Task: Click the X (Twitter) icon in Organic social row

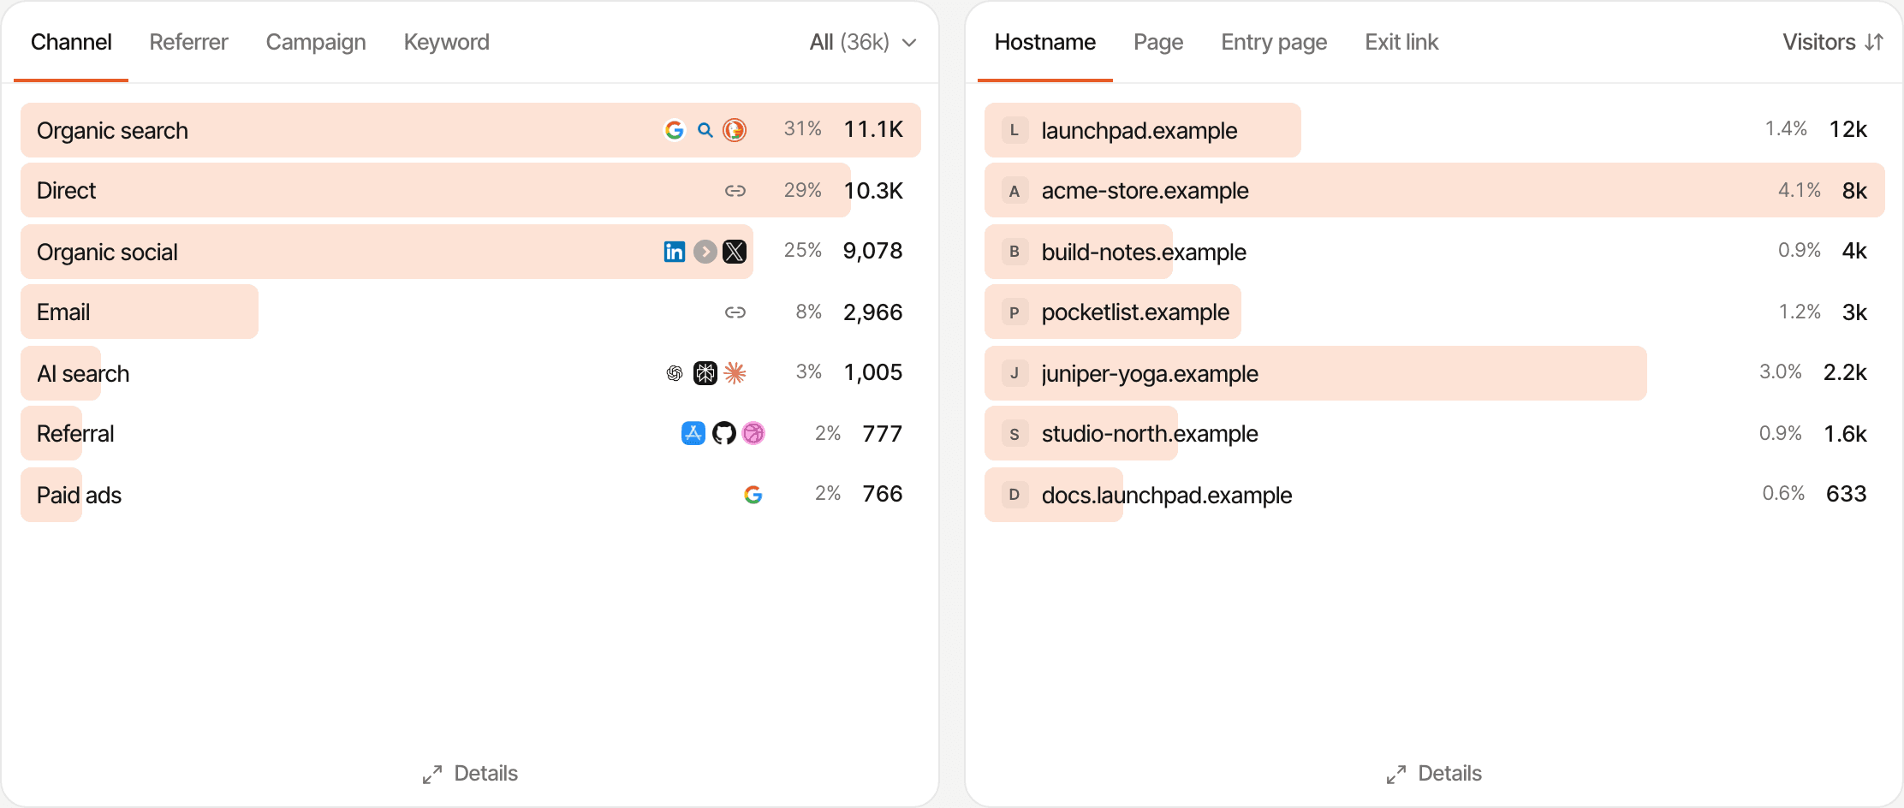Action: [x=735, y=252]
